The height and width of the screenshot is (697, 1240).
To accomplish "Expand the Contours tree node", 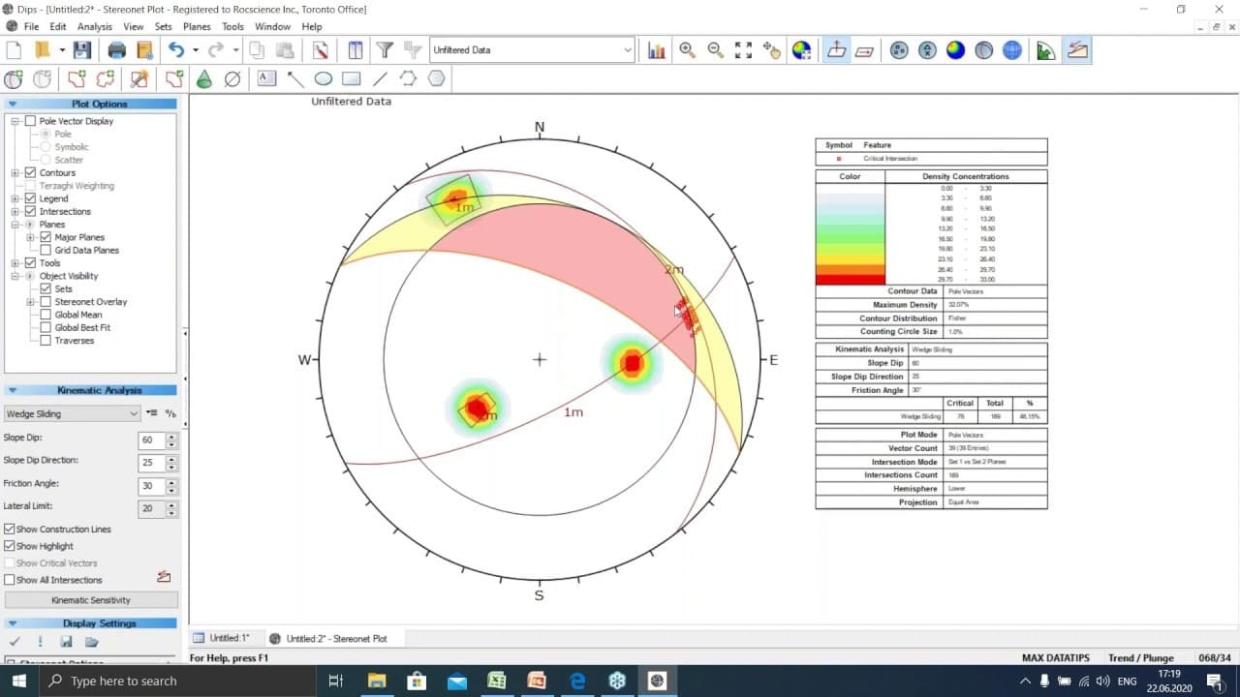I will 15,172.
